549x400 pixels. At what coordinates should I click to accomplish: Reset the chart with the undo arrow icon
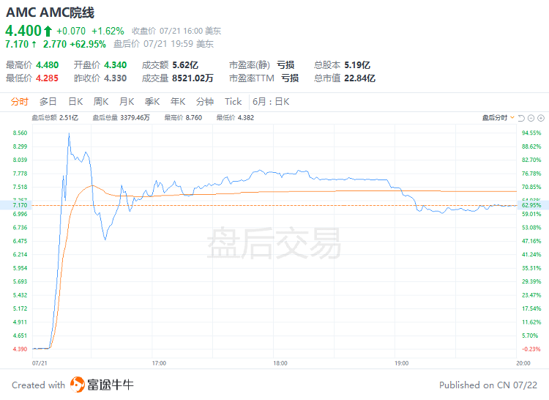click(x=521, y=118)
